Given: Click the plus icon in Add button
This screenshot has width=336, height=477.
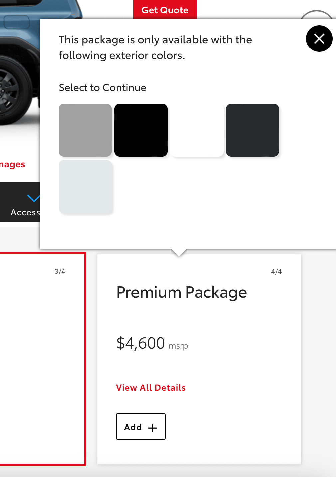Looking at the screenshot, I should [x=152, y=428].
